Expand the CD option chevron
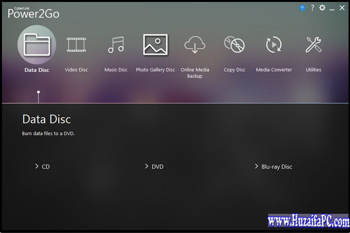Viewport: 350px width, 233px height. [36, 166]
